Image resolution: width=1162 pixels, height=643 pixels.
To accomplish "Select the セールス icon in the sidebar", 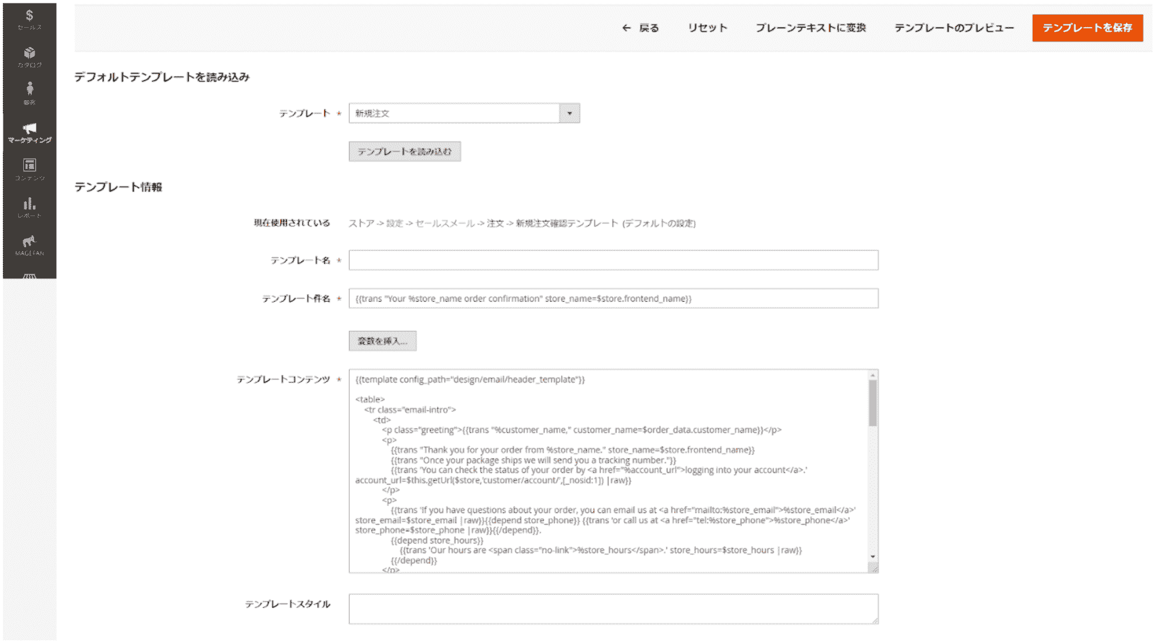I will [x=30, y=17].
